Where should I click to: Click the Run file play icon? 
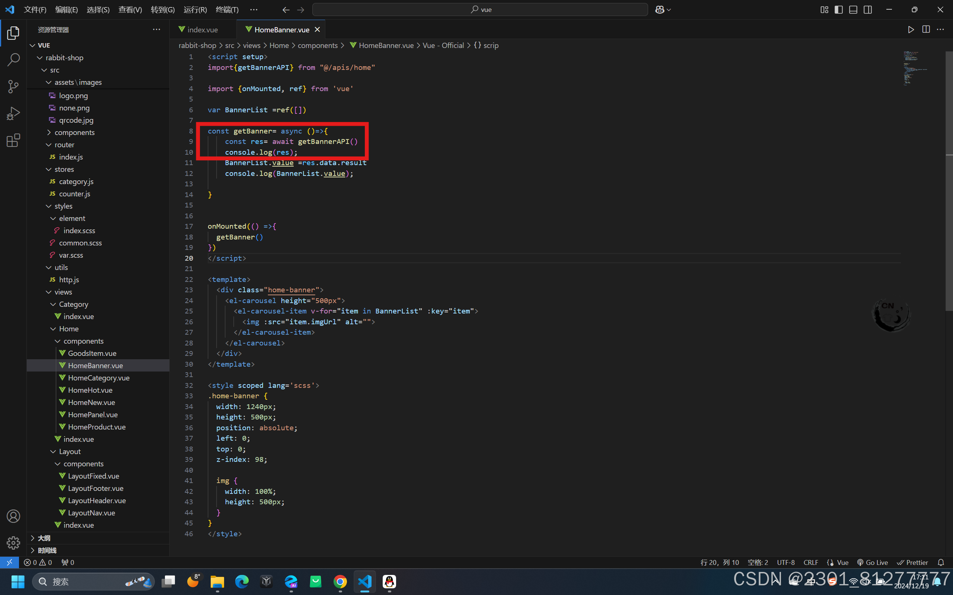click(911, 29)
